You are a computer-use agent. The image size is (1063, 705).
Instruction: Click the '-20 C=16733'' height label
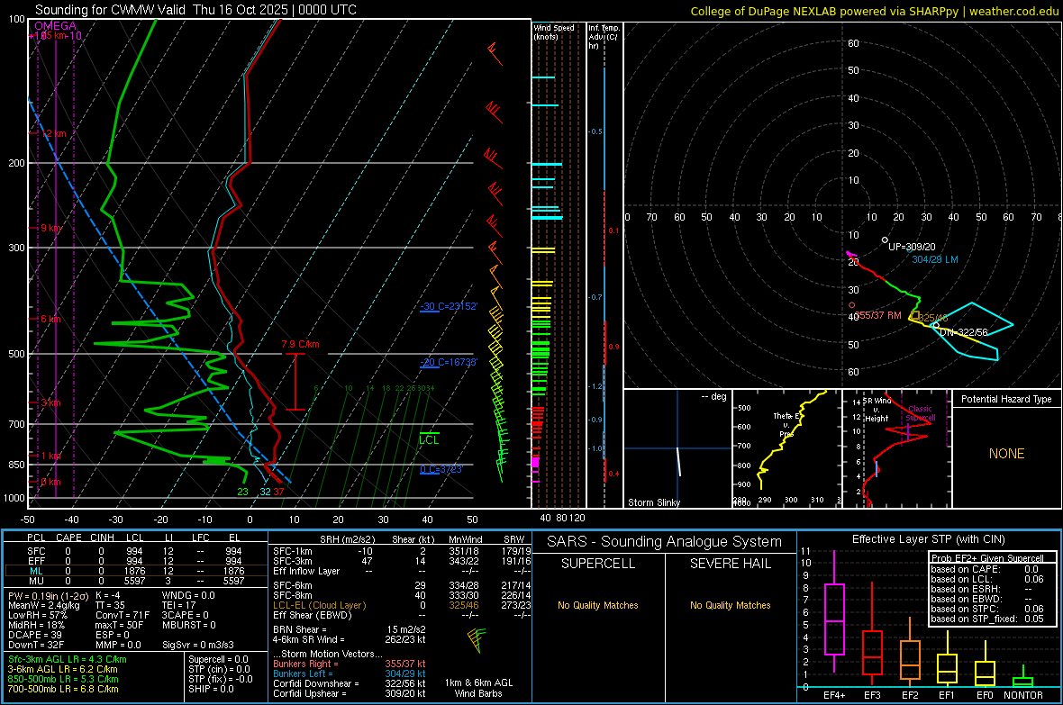[x=449, y=362]
